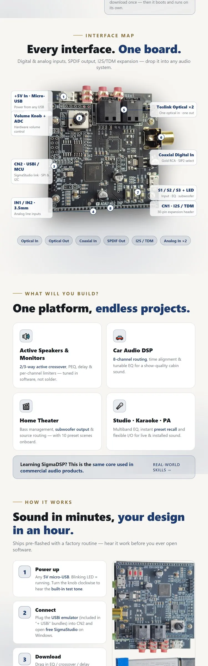Click the Download step title
The height and width of the screenshot is (666, 208).
click(x=48, y=657)
